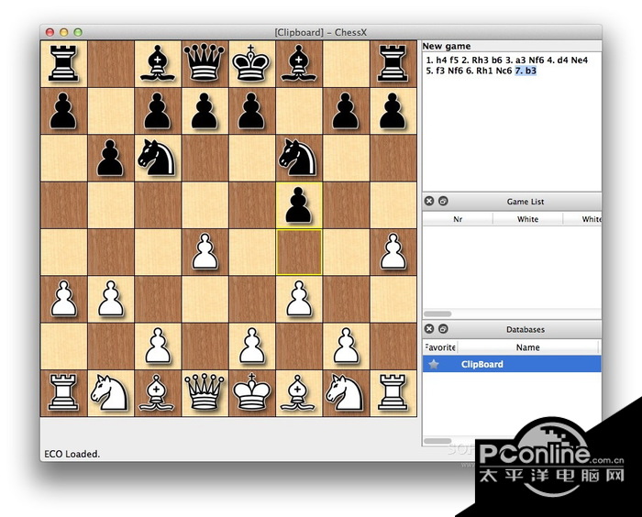642x517 pixels.
Task: Pick the white king on e1
Action: tap(251, 393)
